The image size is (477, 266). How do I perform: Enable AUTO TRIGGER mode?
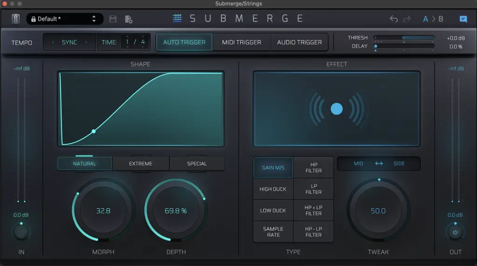point(184,42)
